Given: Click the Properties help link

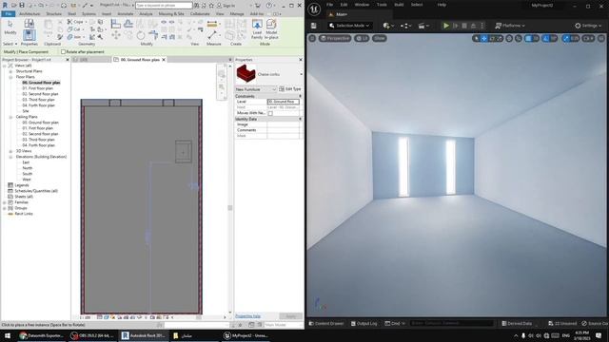Looking at the screenshot, I should tap(247, 316).
